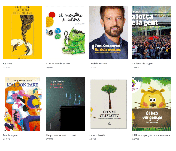Open the La trena book cover
This screenshot has width=176, height=151.
tap(22, 33)
